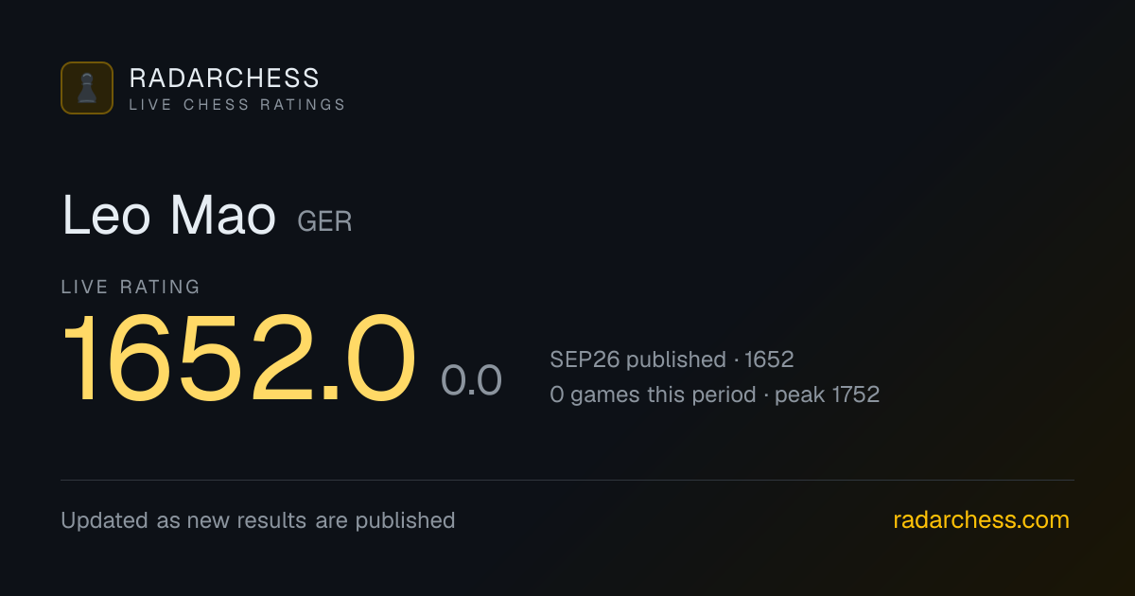The width and height of the screenshot is (1135, 596).
Task: Select the Live Chess Ratings tagline
Action: 237,105
